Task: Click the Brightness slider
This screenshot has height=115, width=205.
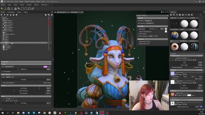Action: click(x=23, y=69)
